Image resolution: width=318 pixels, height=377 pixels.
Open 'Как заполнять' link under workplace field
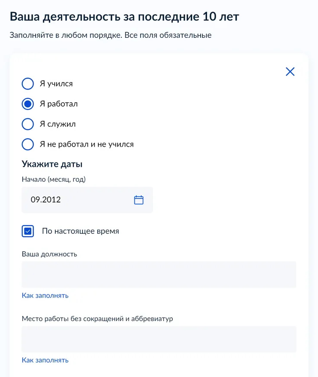coord(45,360)
